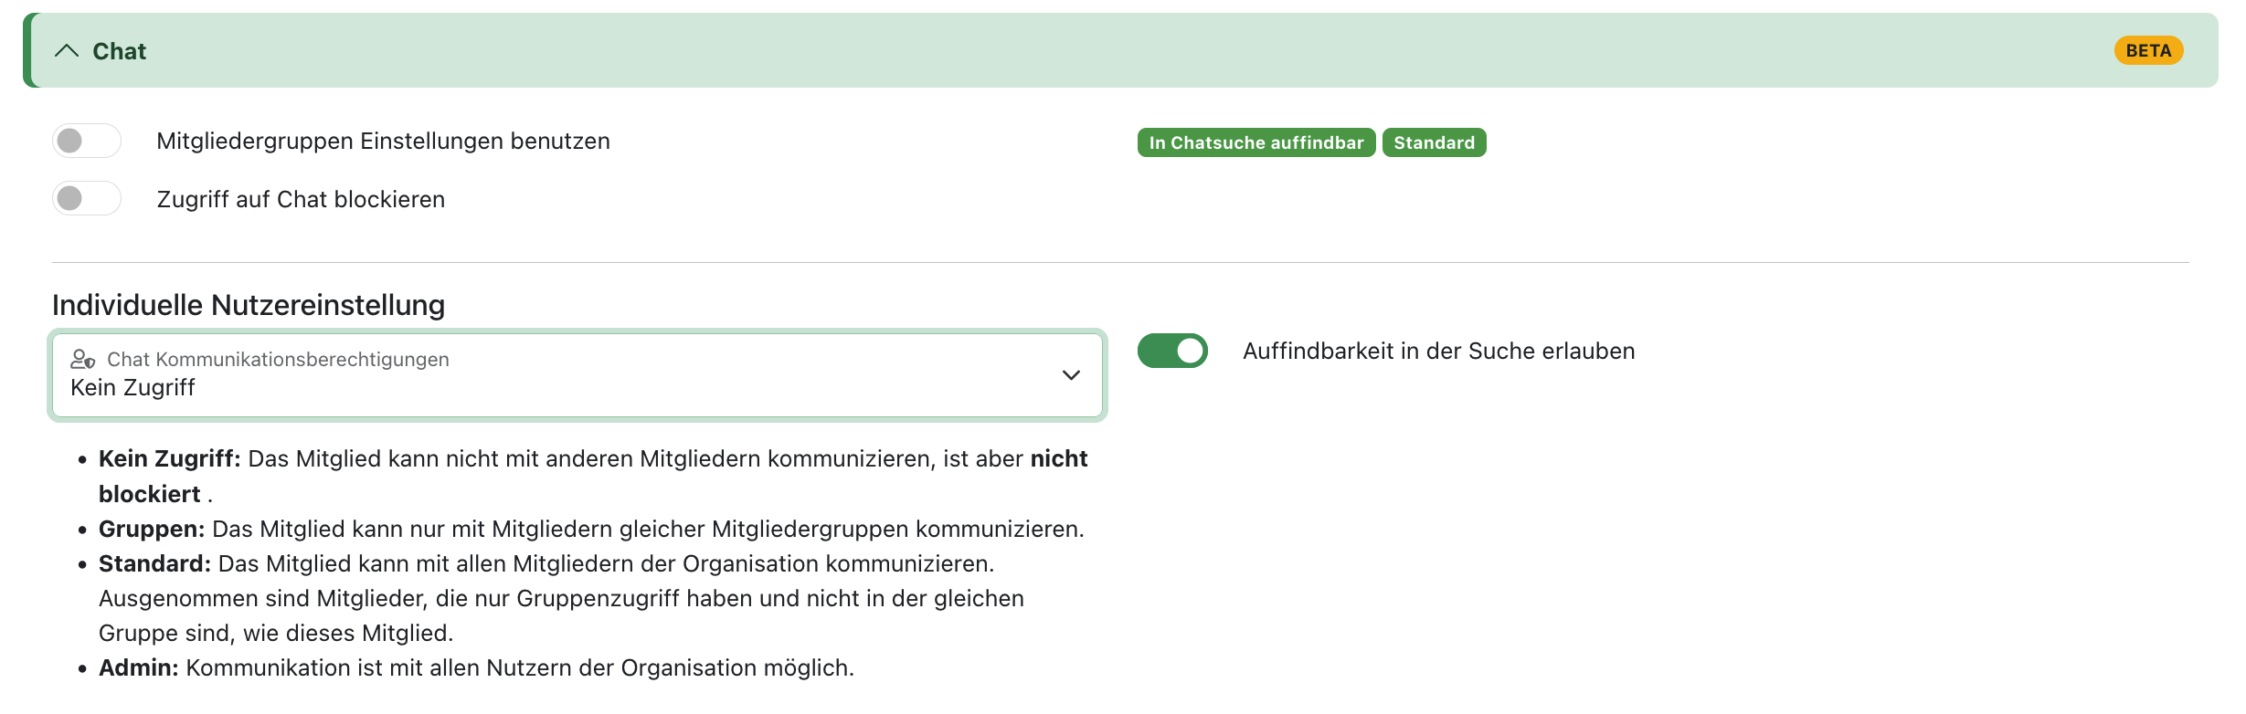This screenshot has height=714, width=2246.
Task: Click the bold 'Kein Zugriff:' description entry
Action: tap(169, 459)
